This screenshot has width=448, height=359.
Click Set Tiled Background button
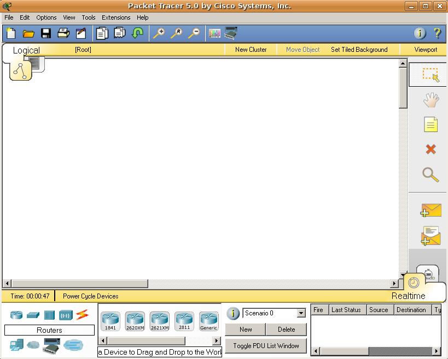(x=359, y=50)
